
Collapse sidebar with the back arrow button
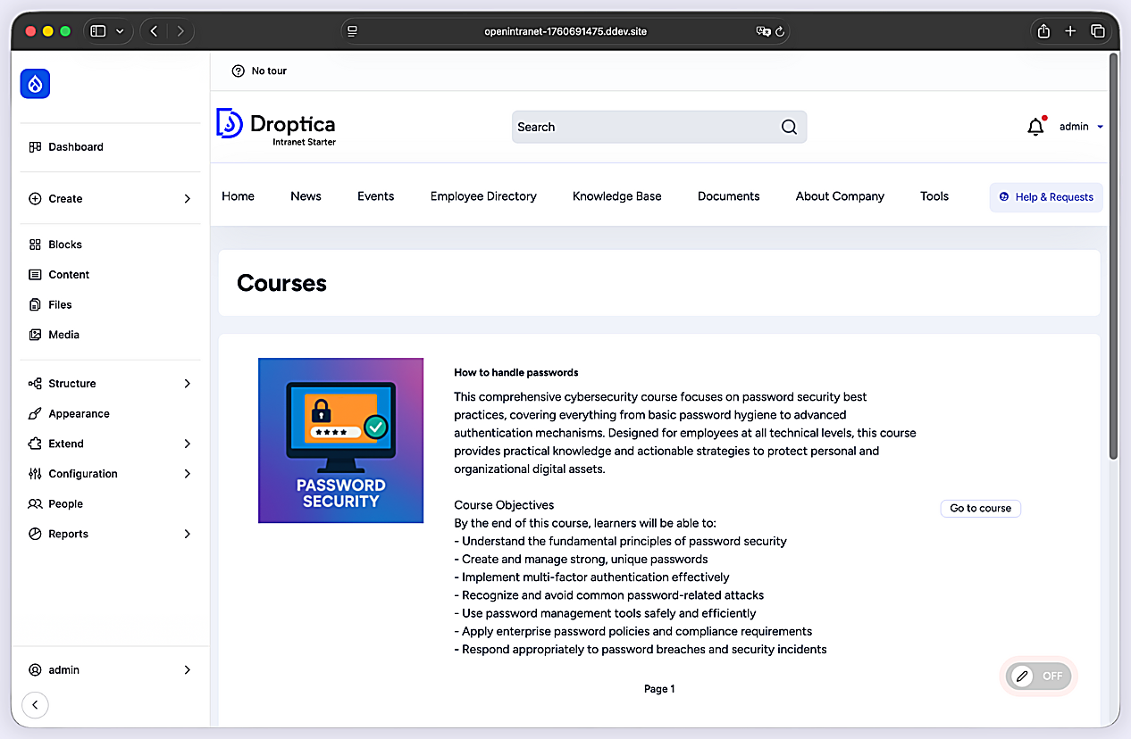(35, 705)
